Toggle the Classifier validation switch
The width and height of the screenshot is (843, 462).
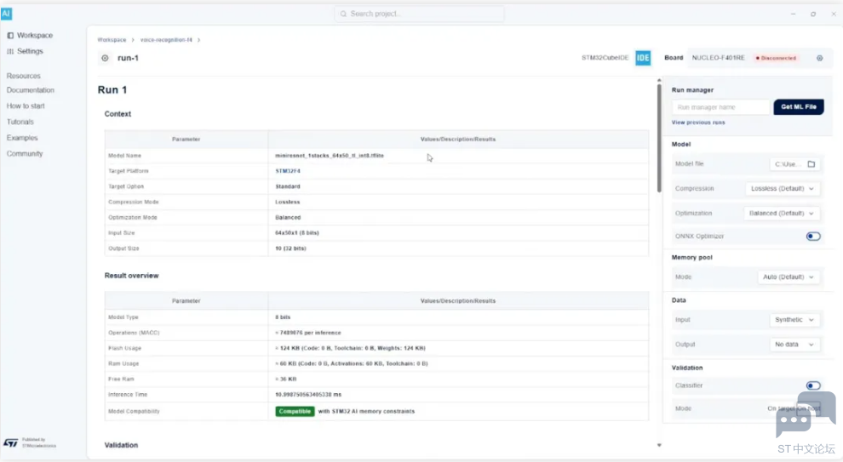tap(813, 385)
